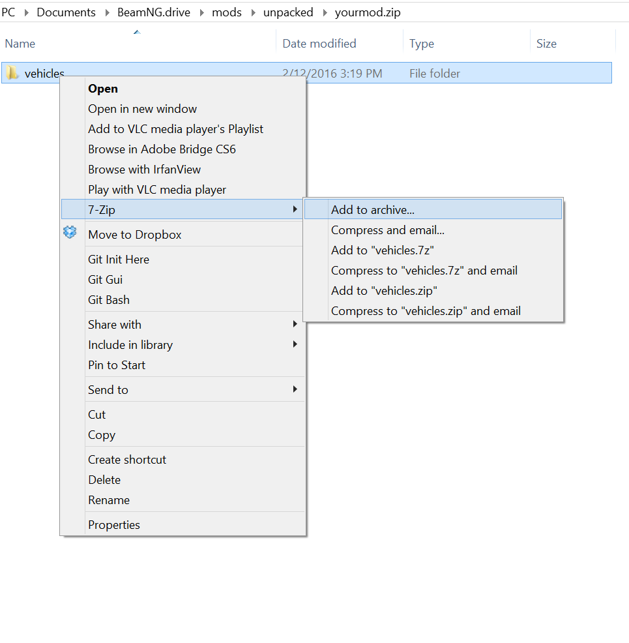This screenshot has width=629, height=643.
Task: Choose Compress and email...
Action: [x=433, y=230]
